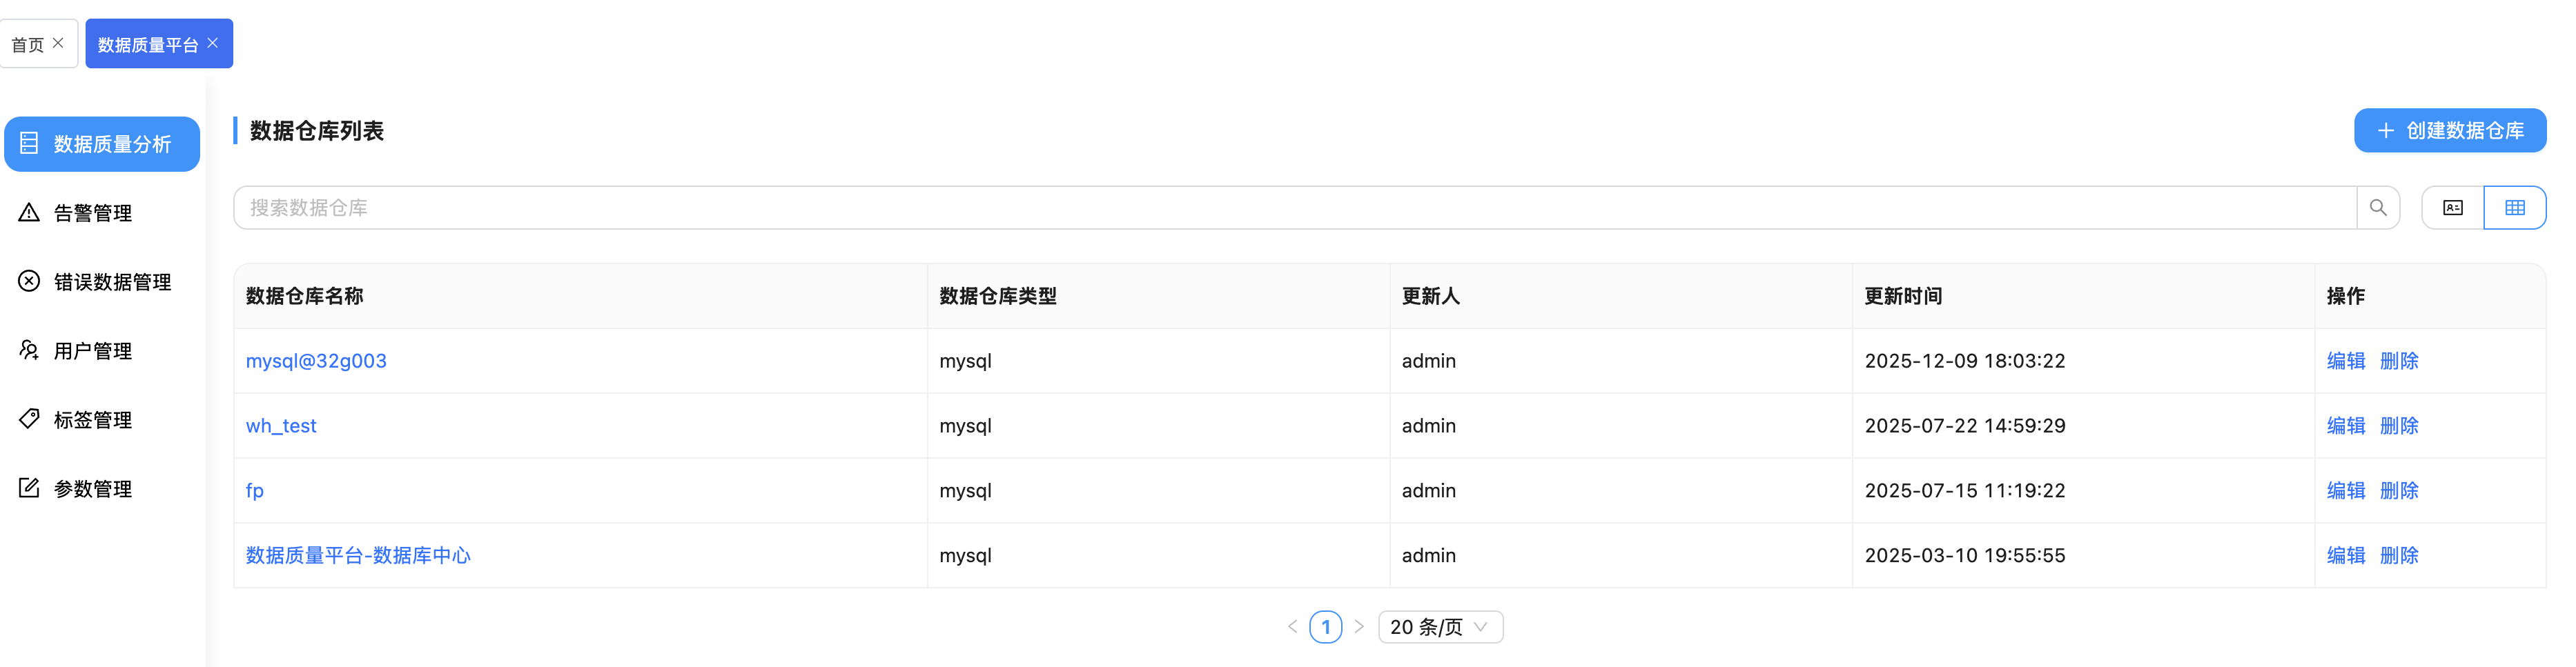Click 编辑 for the wh_test row

click(x=2345, y=426)
